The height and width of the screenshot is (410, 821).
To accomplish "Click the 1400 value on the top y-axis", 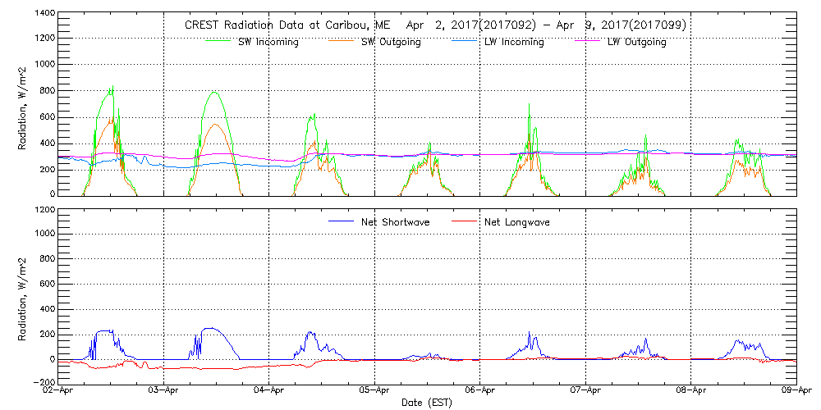I will click(x=44, y=15).
